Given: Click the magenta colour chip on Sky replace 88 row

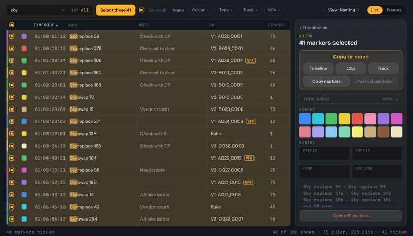Looking at the screenshot, I should click(x=24, y=170).
